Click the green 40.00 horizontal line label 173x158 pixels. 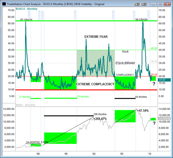click(154, 48)
